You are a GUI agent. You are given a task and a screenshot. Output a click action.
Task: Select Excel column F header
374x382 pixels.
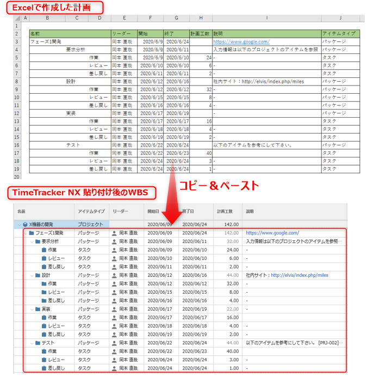(151, 18)
